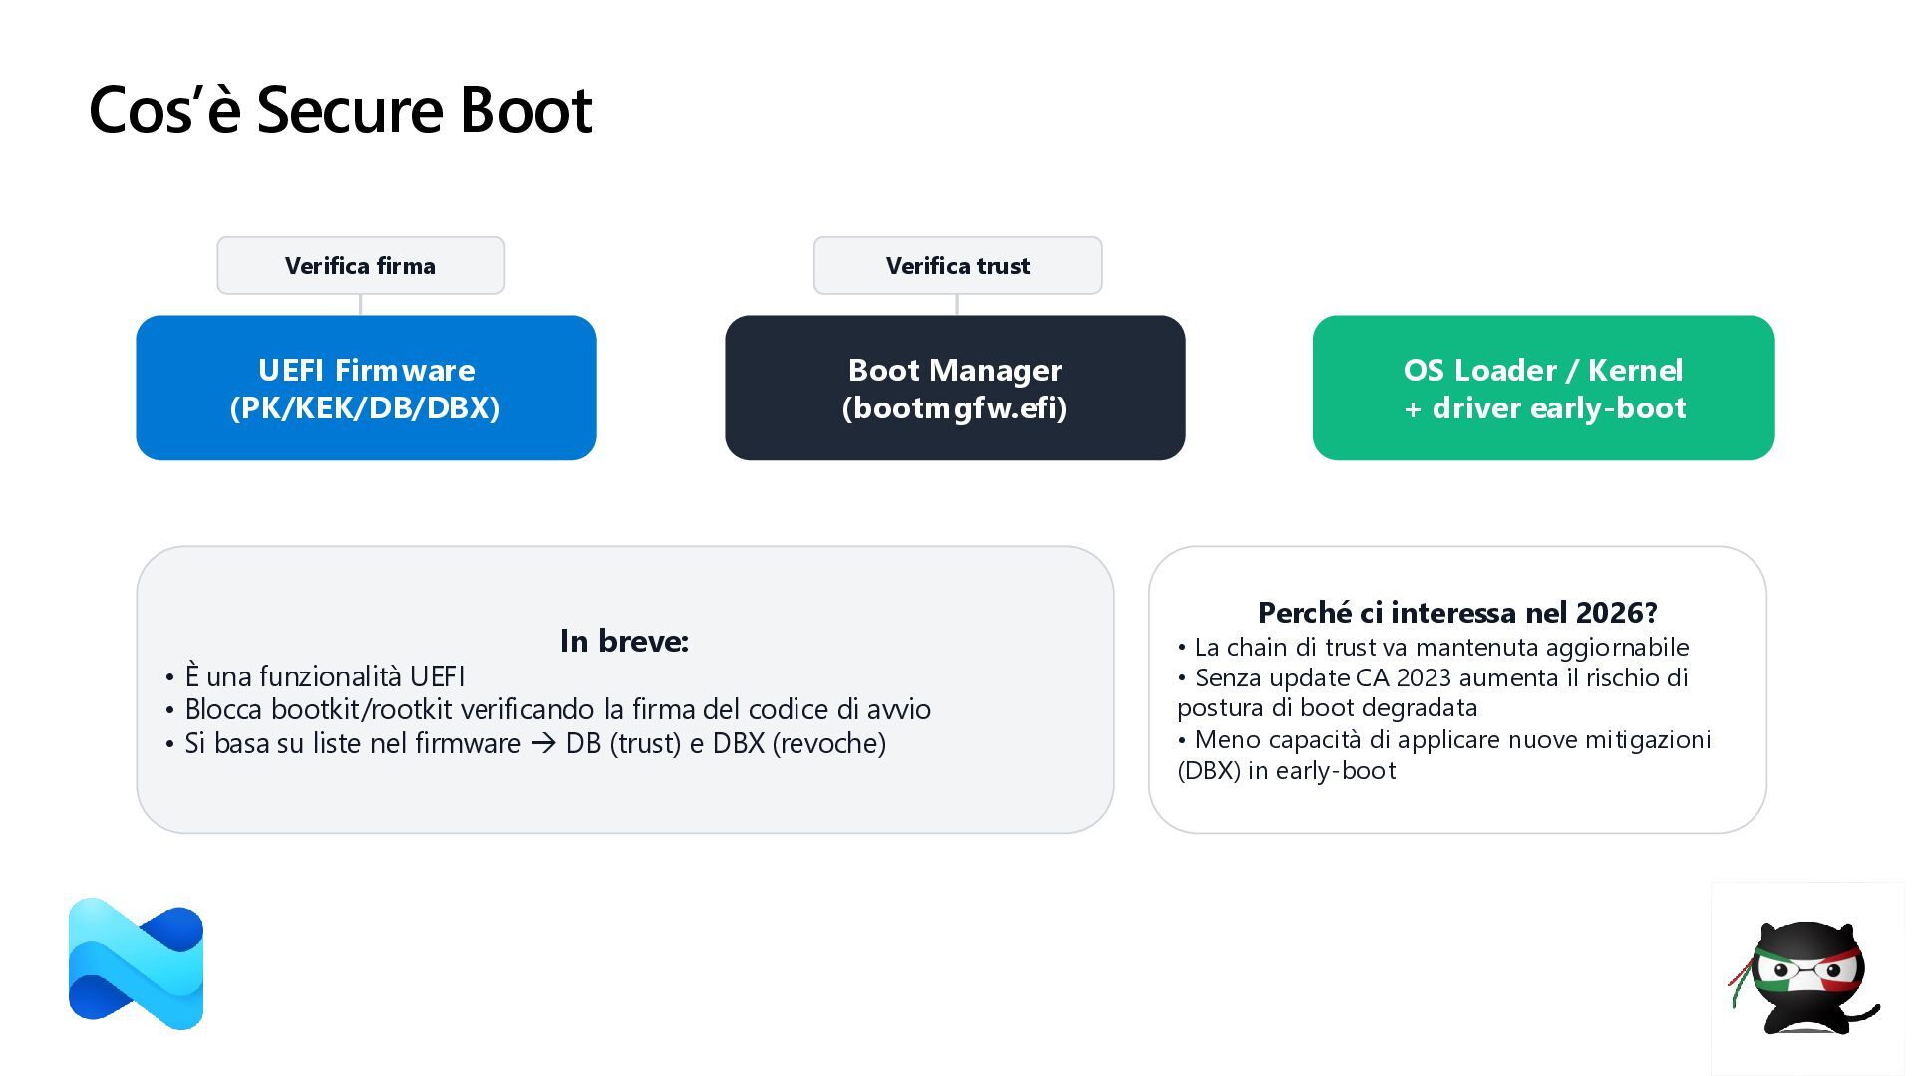The height and width of the screenshot is (1076, 1914).
Task: Click the In breve heading
Action: click(624, 641)
